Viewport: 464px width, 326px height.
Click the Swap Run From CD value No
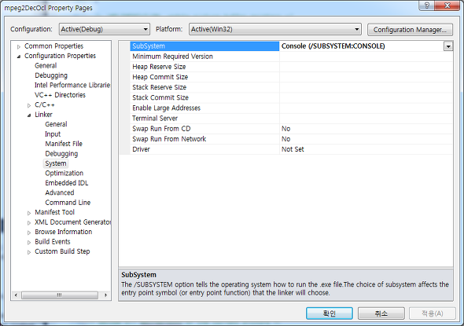coord(285,129)
